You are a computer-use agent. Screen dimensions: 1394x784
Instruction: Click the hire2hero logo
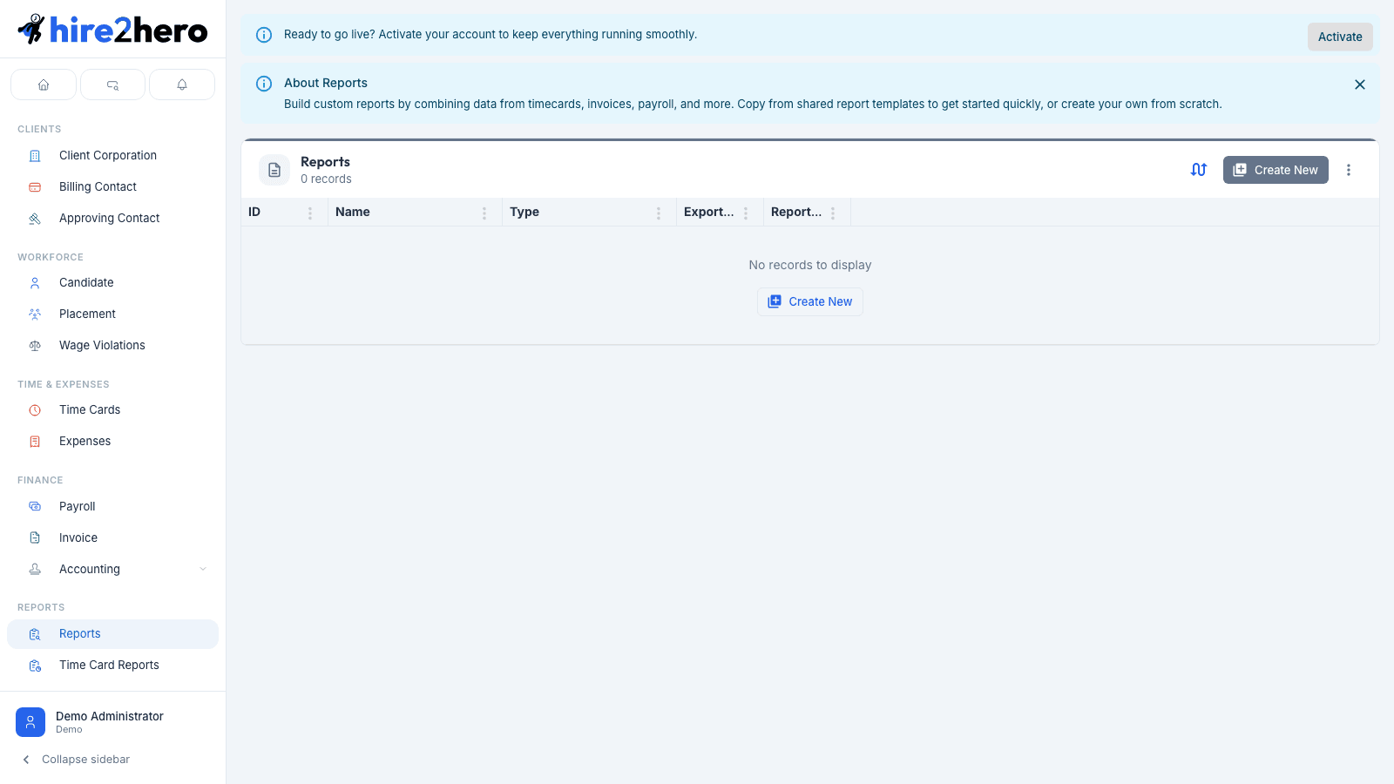tap(112, 30)
